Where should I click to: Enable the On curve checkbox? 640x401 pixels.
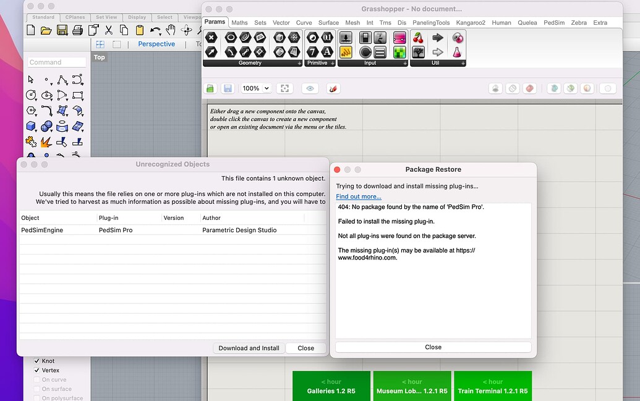(38, 379)
